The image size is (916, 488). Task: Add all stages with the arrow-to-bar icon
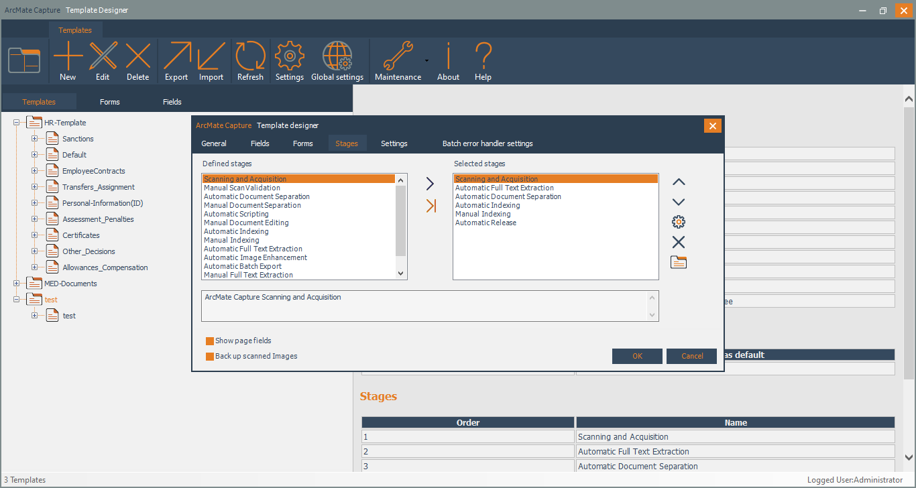coord(431,206)
